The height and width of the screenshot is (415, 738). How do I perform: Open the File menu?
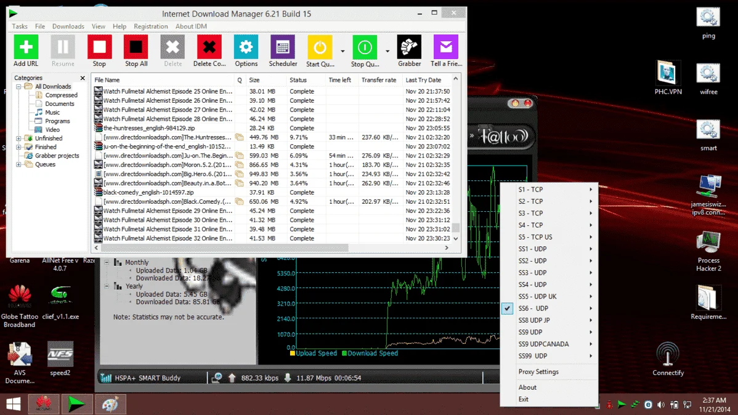click(40, 26)
